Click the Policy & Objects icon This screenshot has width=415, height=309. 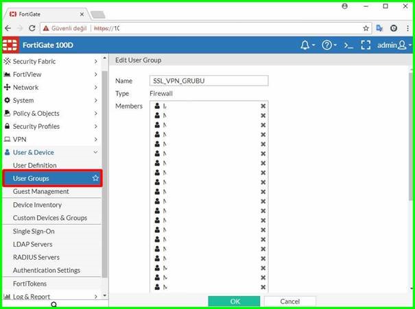(7, 113)
